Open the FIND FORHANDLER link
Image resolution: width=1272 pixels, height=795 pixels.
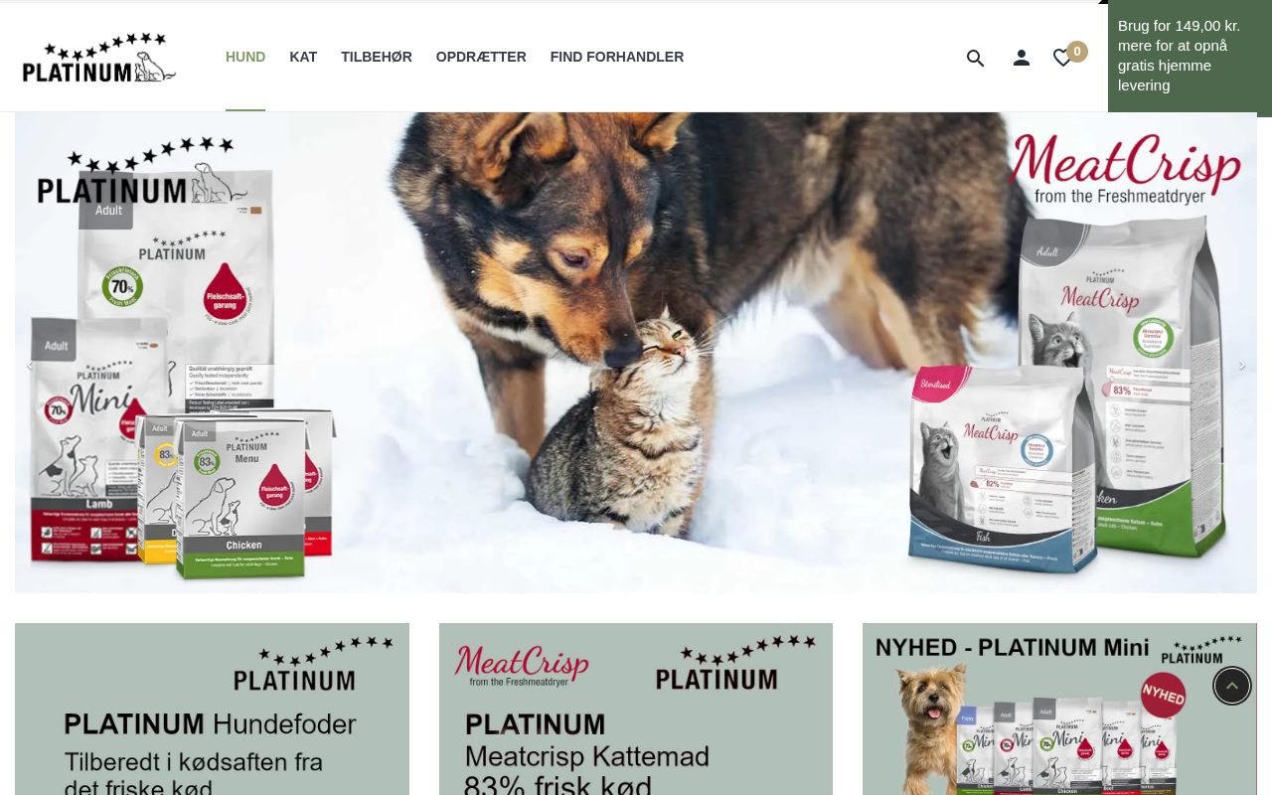(x=617, y=57)
